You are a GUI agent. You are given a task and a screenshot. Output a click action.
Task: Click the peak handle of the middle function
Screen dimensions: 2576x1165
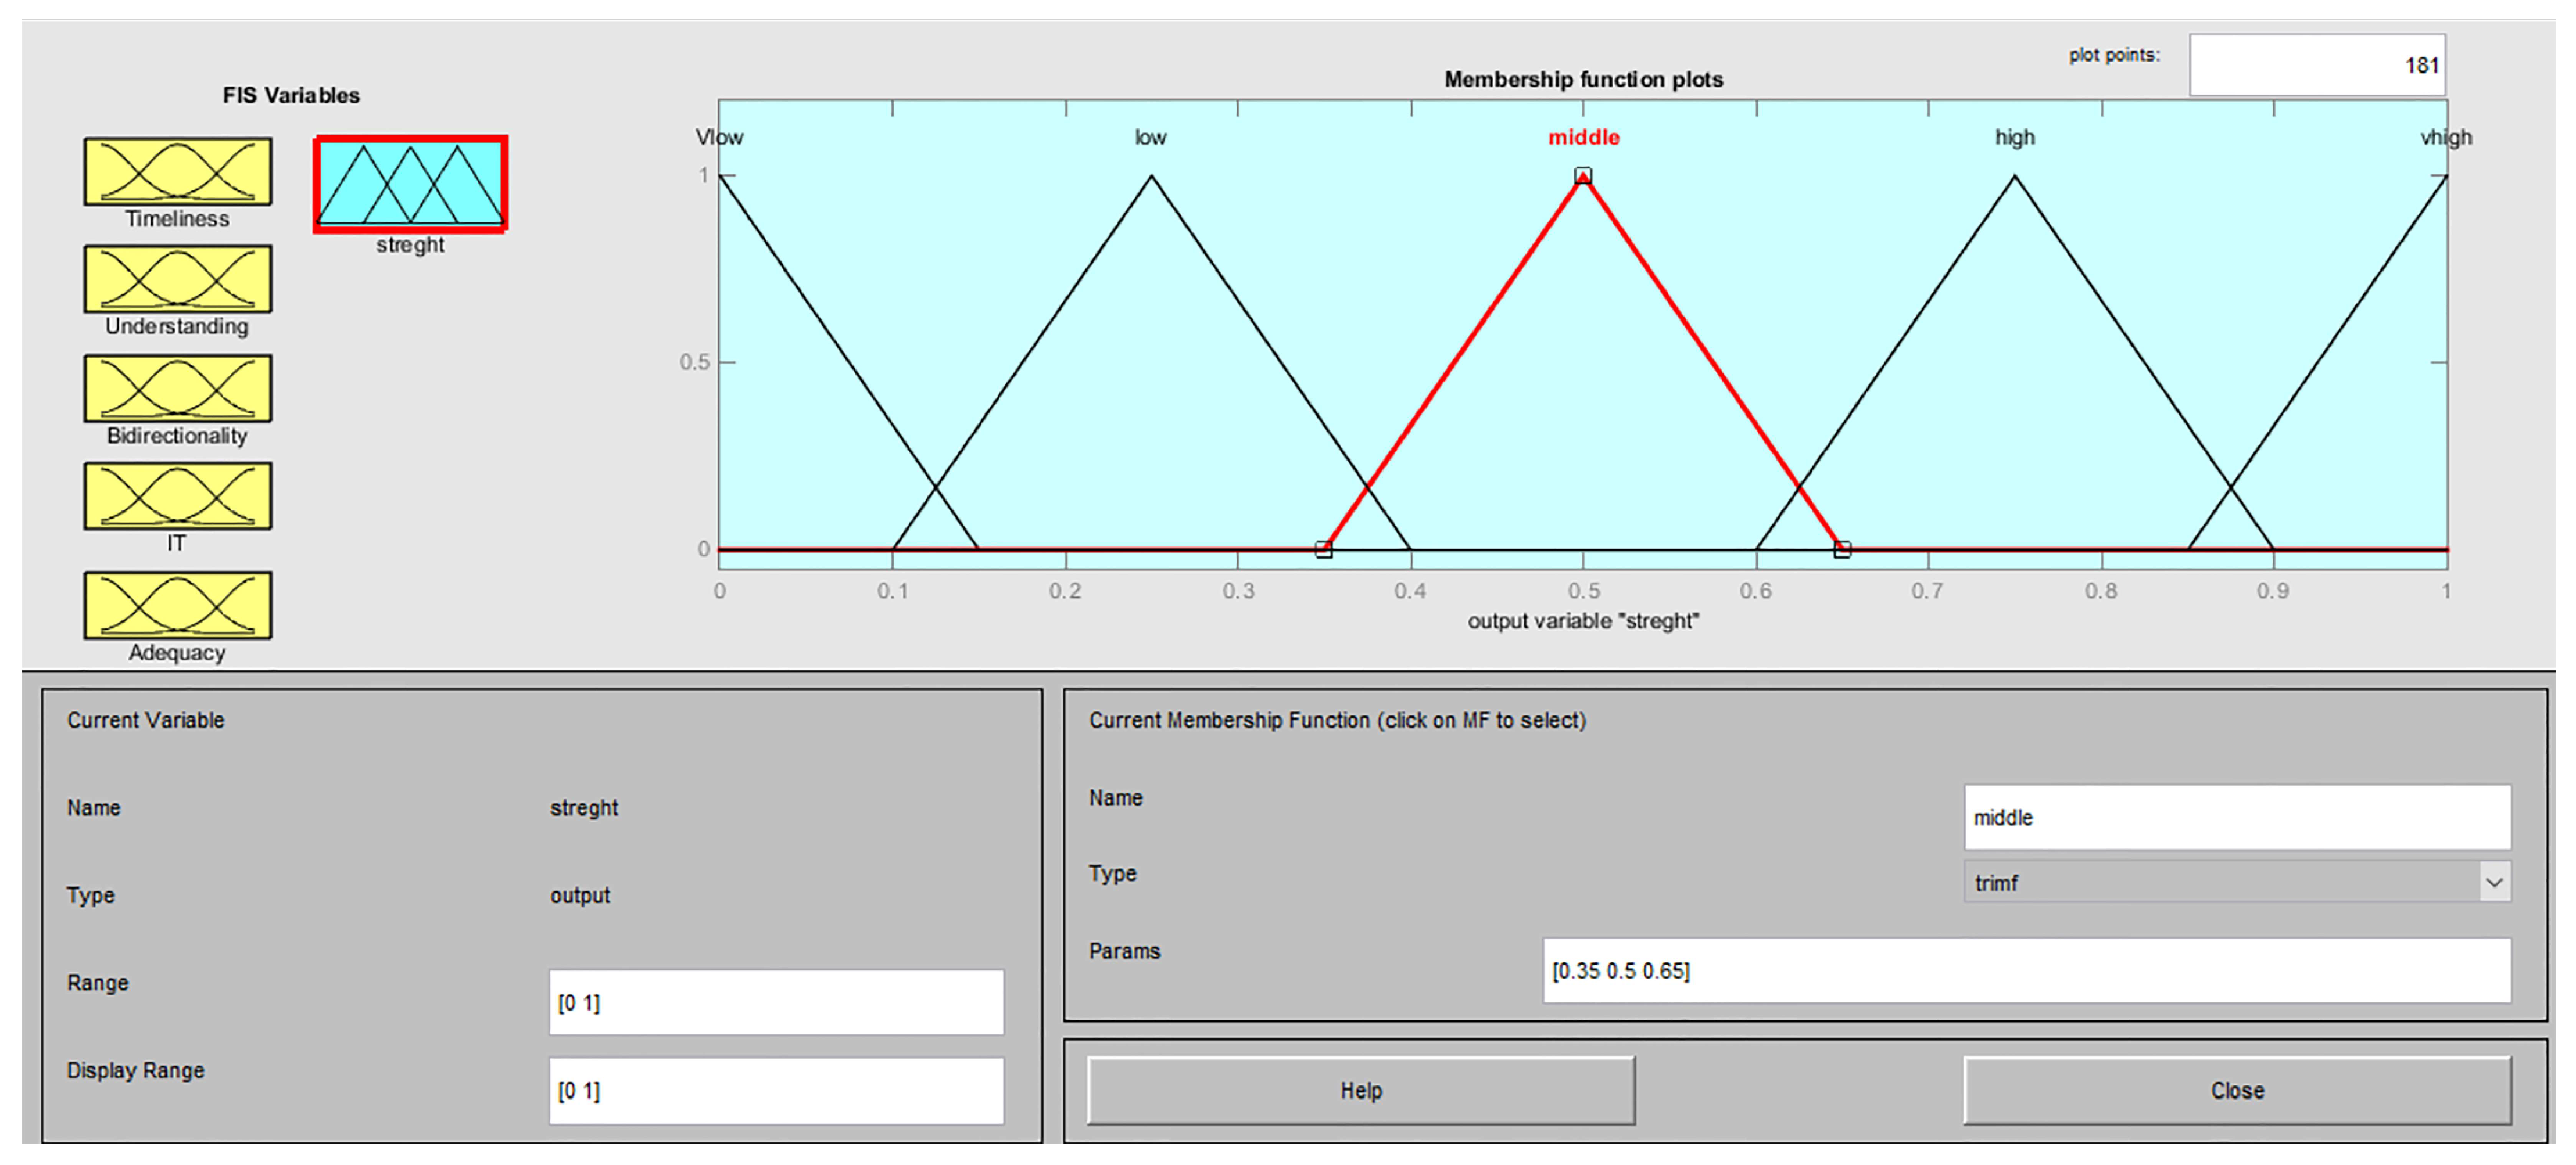(1583, 176)
